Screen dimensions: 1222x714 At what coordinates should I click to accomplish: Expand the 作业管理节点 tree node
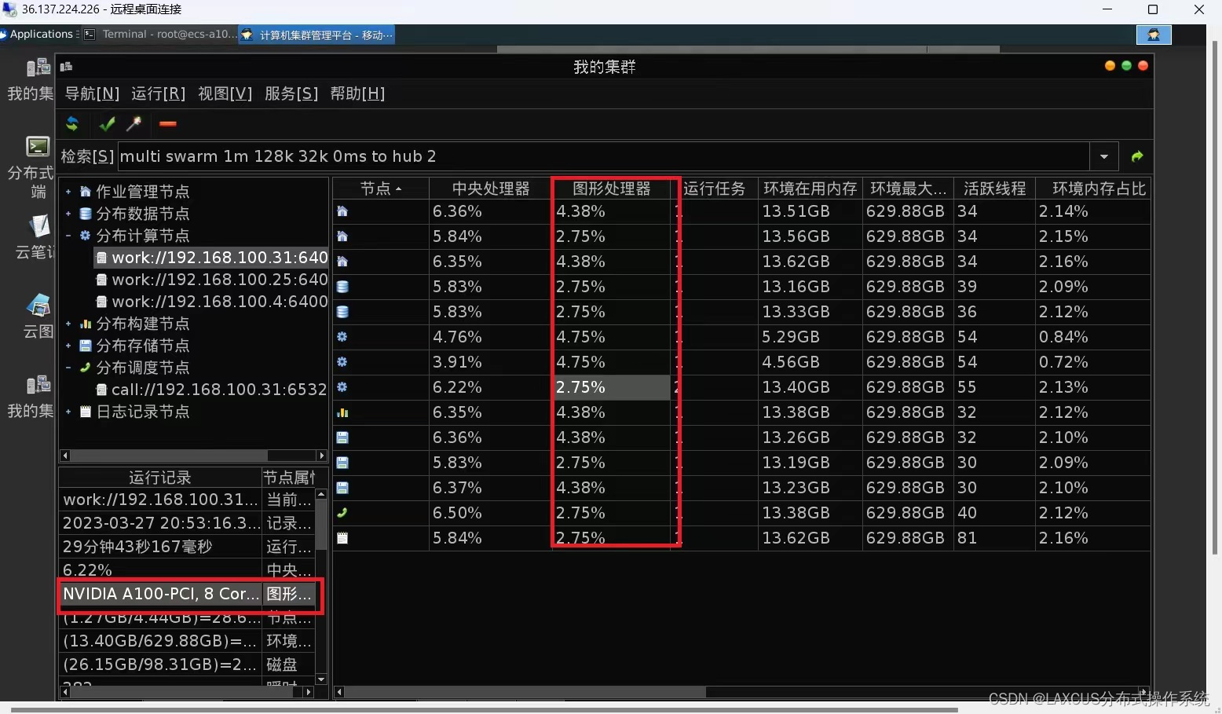[x=68, y=192]
